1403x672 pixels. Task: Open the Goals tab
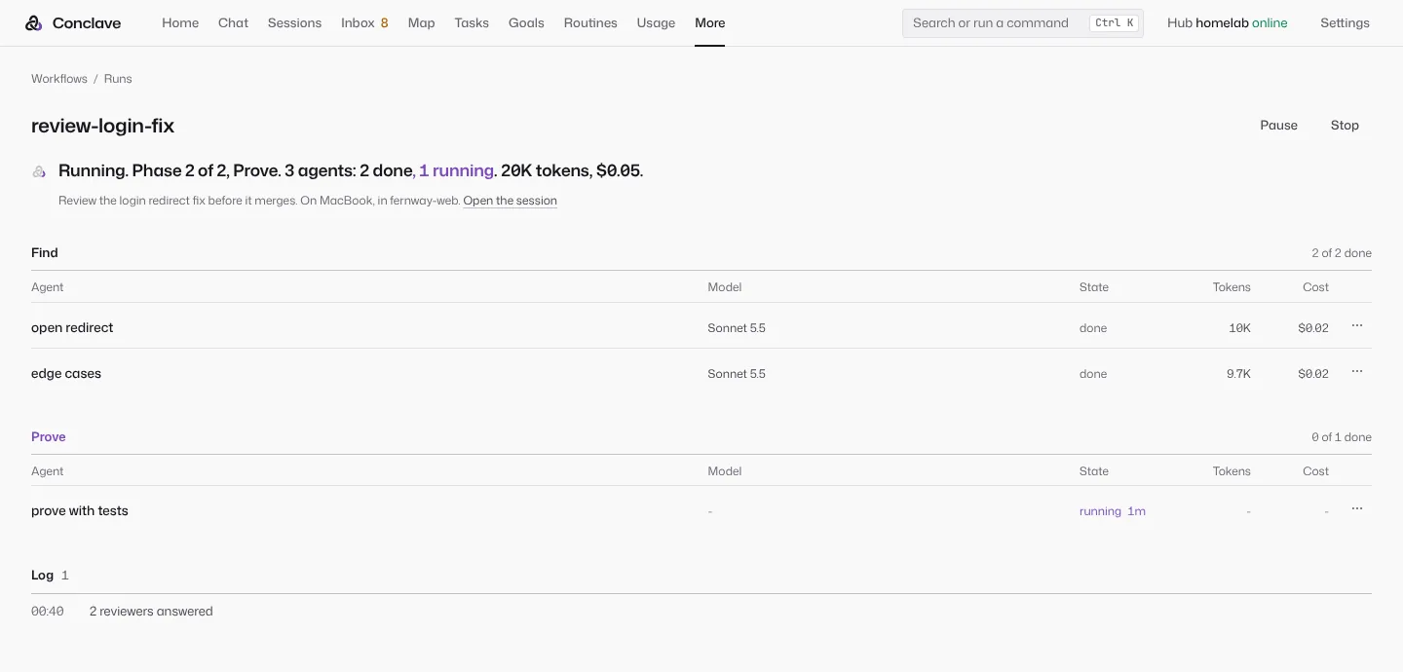(x=526, y=22)
